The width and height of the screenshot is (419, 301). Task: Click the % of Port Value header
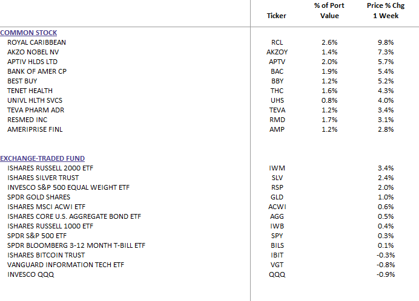(329, 11)
